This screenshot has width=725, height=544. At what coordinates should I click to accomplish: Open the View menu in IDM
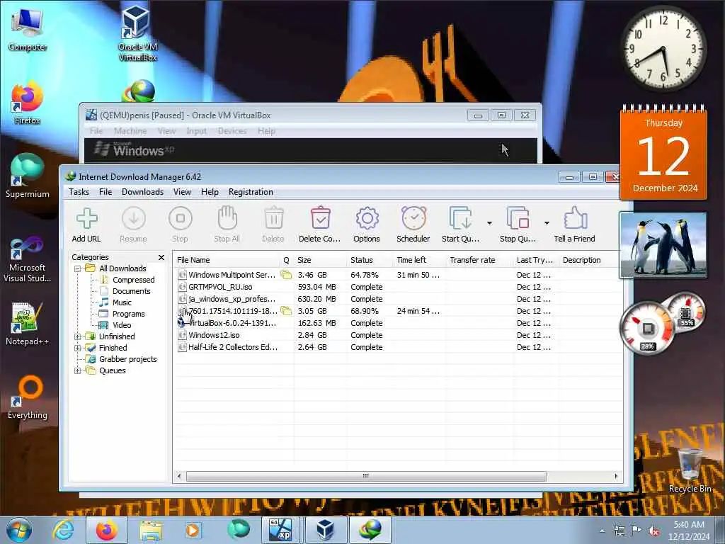click(x=182, y=192)
